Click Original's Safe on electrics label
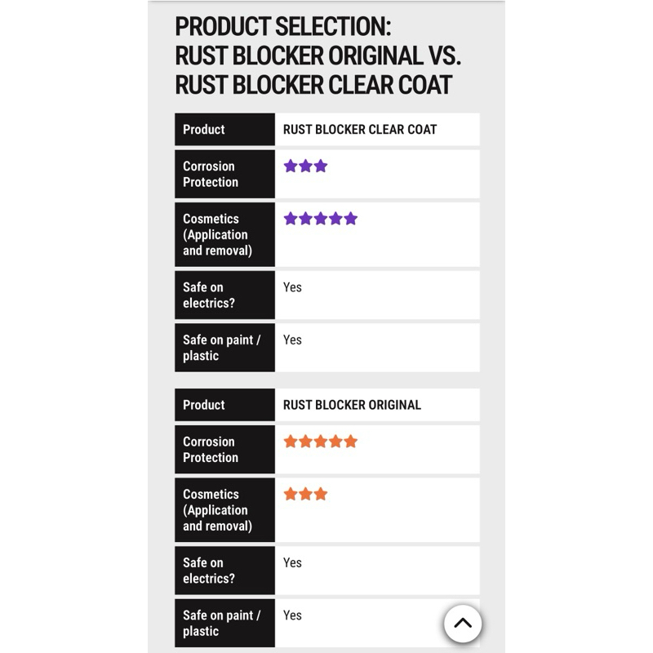This screenshot has width=653, height=653. coord(208,570)
